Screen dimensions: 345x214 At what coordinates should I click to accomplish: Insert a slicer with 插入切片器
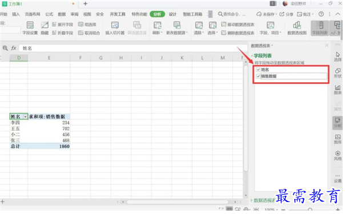[115, 28]
